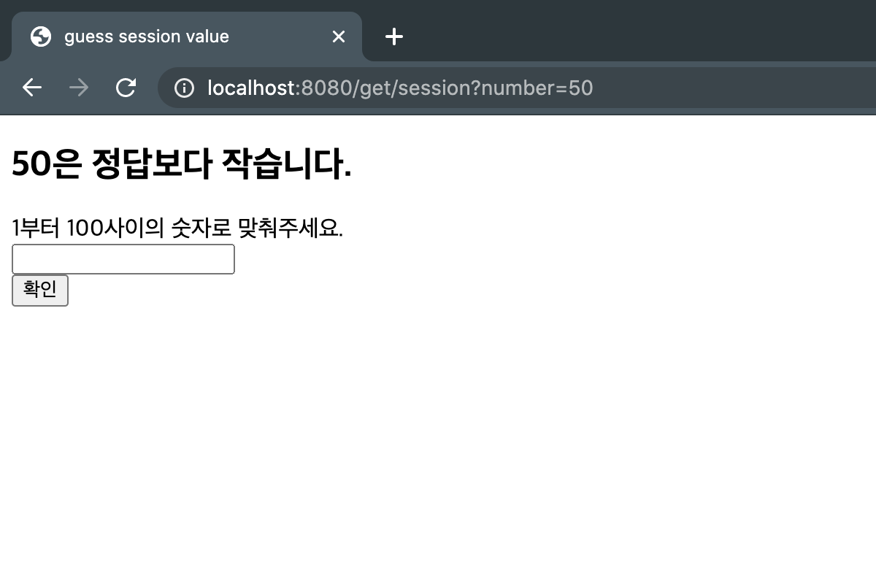Click the refresh icon next to the address bar
Screen dimensions: 876x584
pos(126,88)
